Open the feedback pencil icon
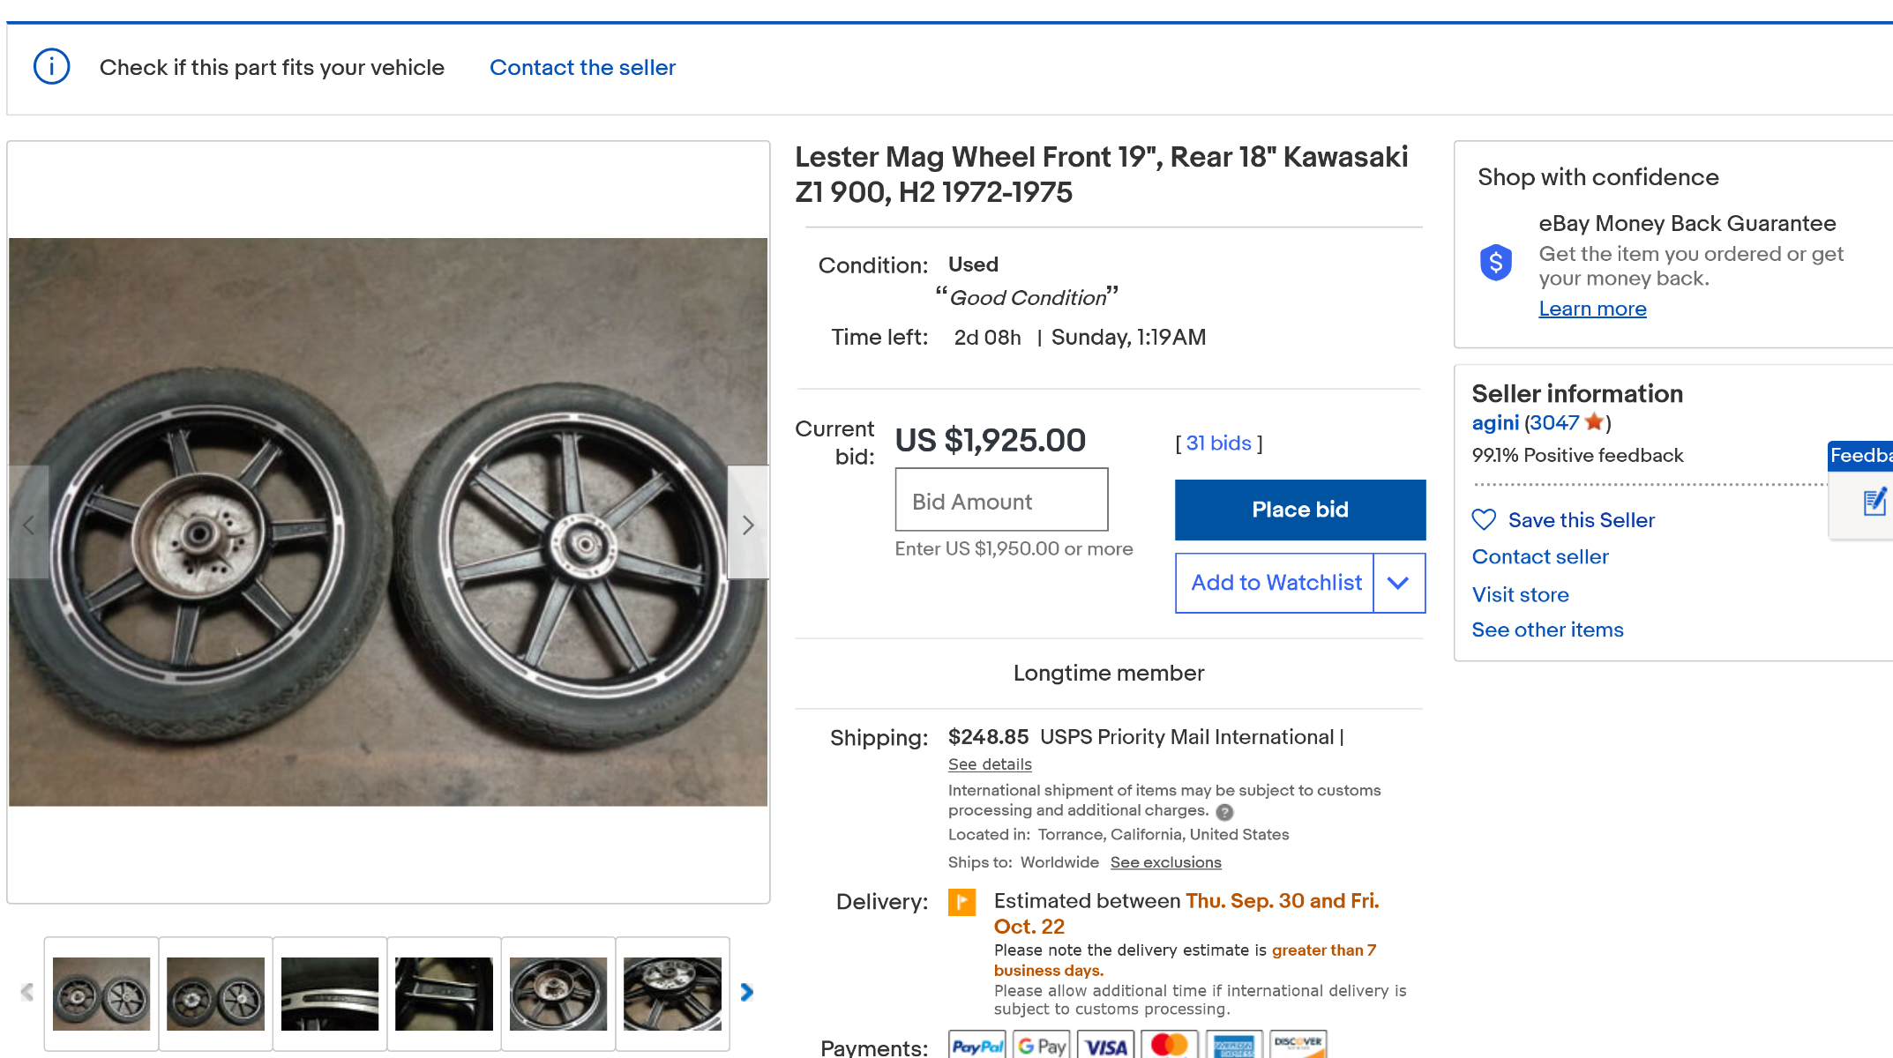This screenshot has height=1058, width=1893. coord(1874,503)
